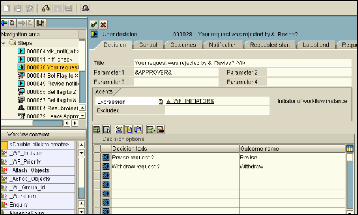Open the Expression agent type dropdown
The width and height of the screenshot is (358, 215).
161,102
